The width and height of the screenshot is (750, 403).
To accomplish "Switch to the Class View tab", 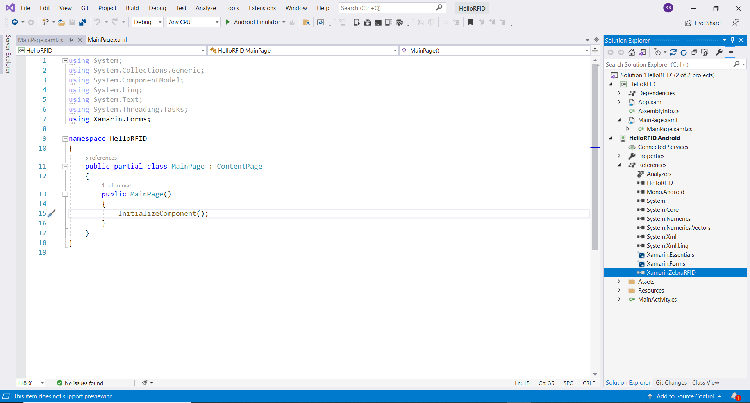I will tap(705, 383).
